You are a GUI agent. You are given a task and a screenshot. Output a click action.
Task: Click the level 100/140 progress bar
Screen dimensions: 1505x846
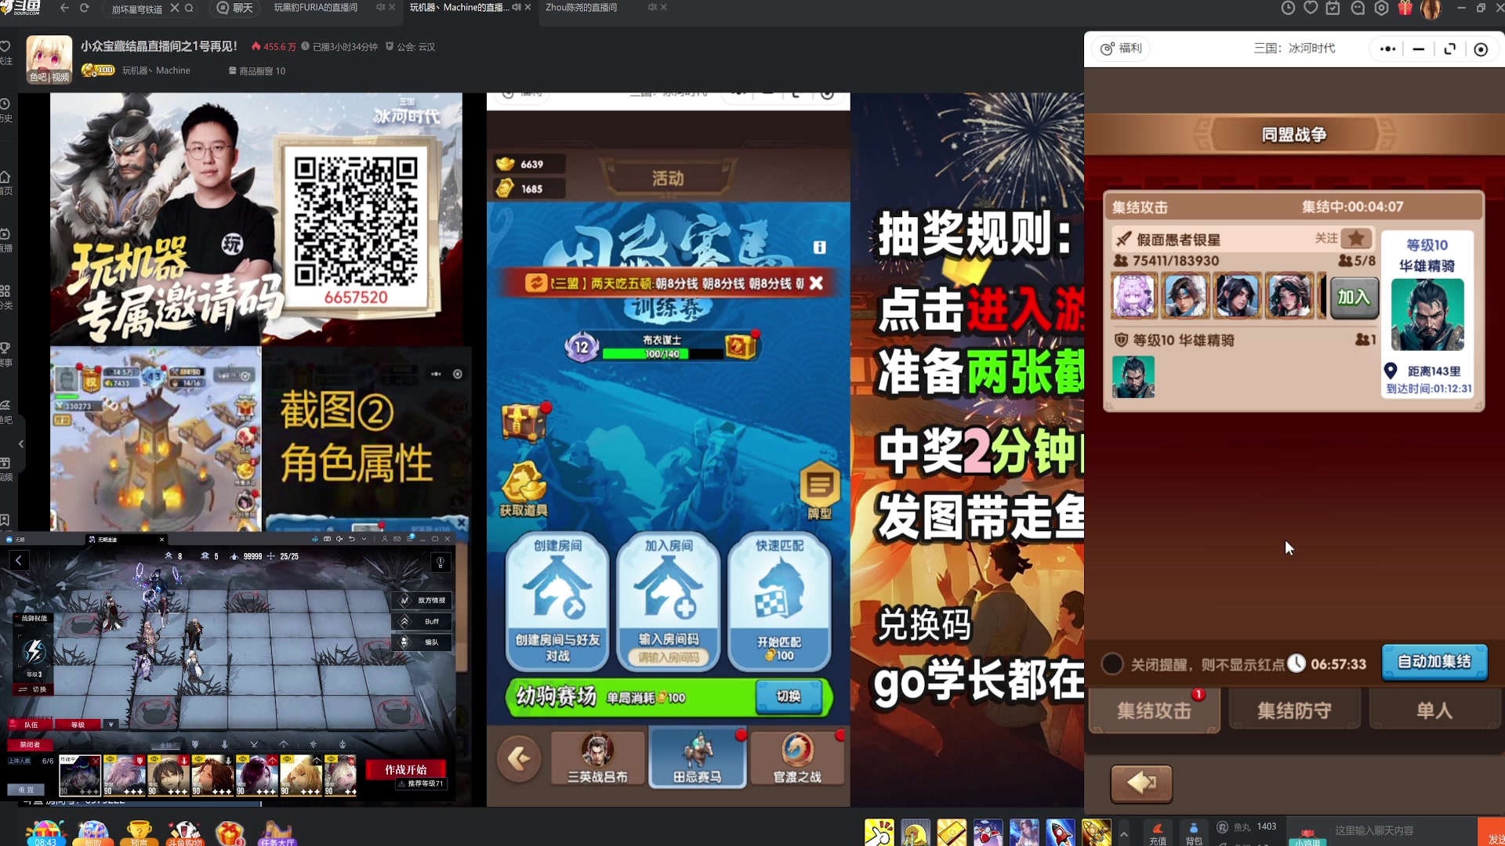(662, 354)
